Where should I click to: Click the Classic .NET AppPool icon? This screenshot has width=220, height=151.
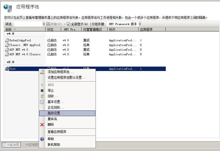tap(7, 45)
